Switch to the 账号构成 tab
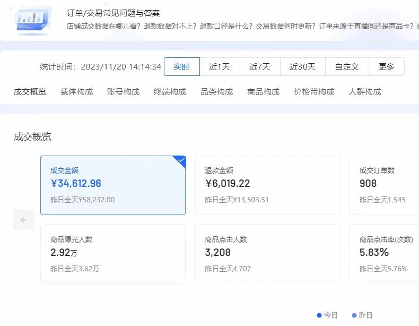This screenshot has width=419, height=326. pos(123,92)
